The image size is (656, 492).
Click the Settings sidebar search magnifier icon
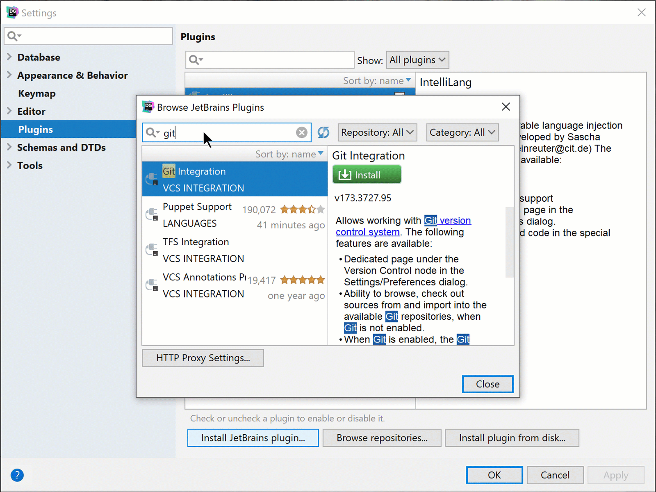[x=14, y=36]
